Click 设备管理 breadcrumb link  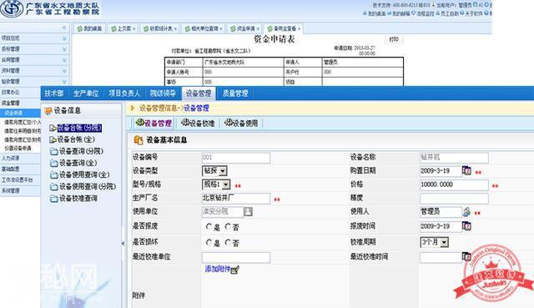tap(196, 109)
